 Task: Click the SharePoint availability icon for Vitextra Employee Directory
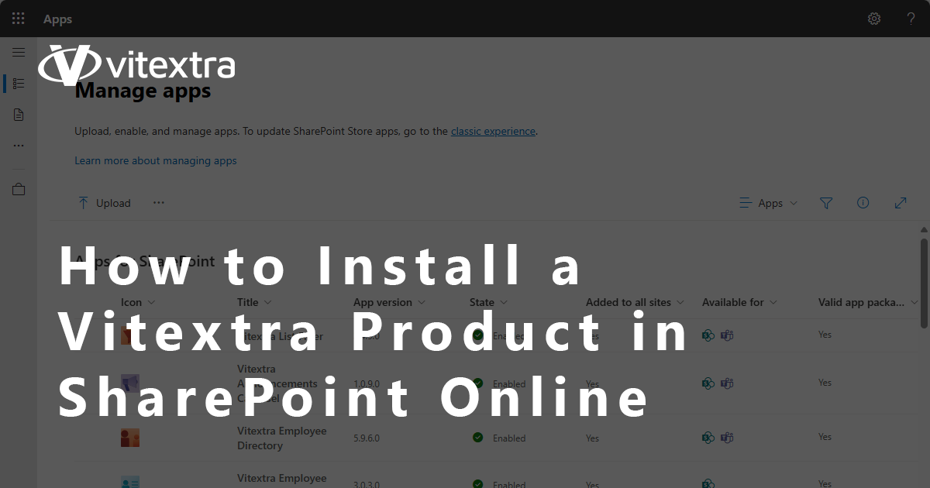[708, 438]
